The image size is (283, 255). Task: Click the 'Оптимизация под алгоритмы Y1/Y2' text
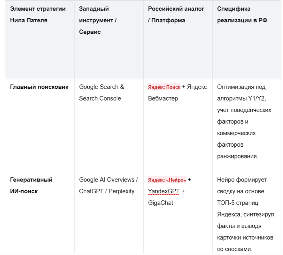pos(241,93)
